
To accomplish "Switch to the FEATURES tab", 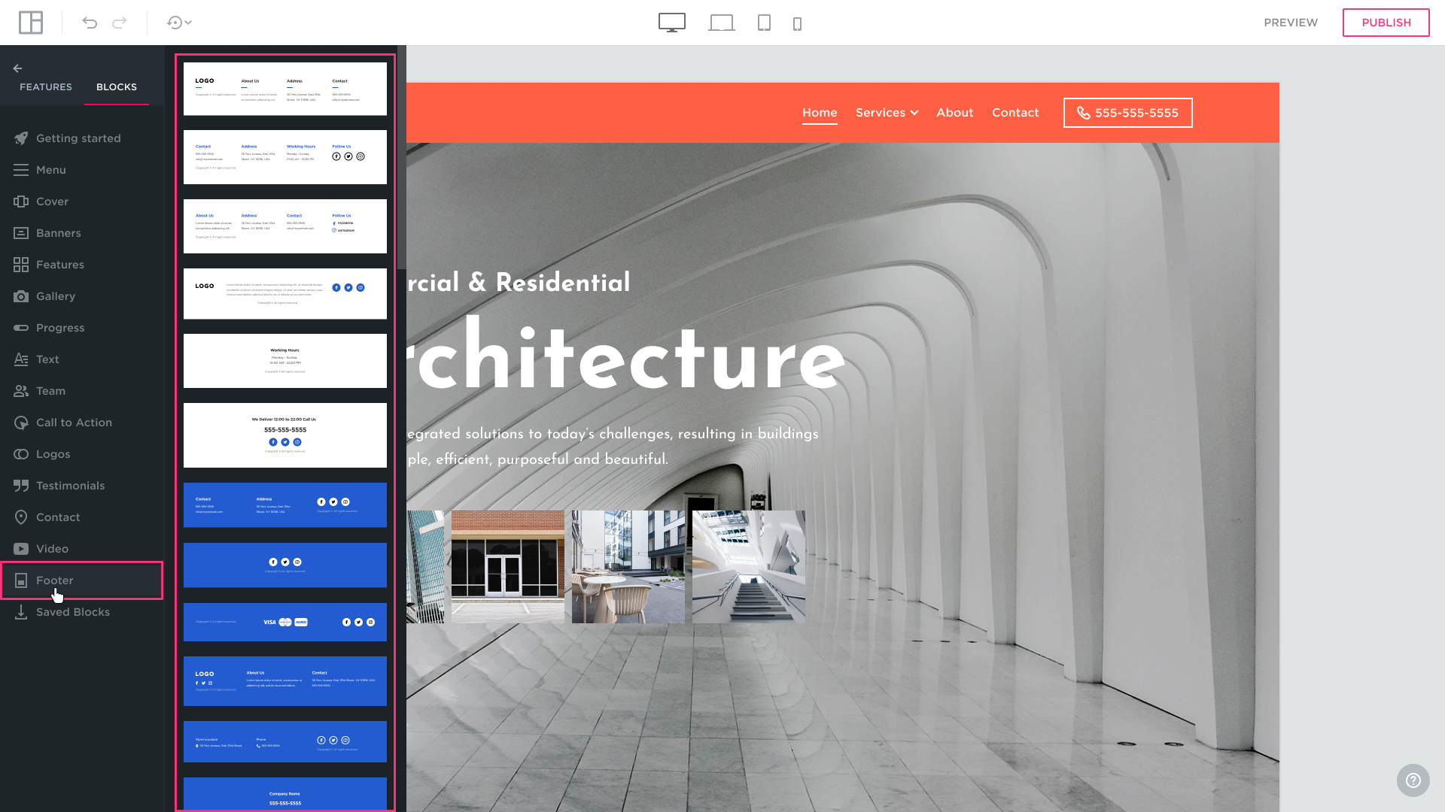I will click(46, 87).
